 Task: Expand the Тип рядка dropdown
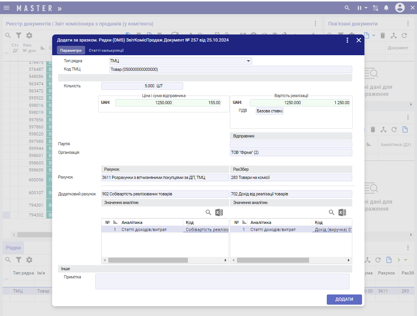tap(248, 61)
